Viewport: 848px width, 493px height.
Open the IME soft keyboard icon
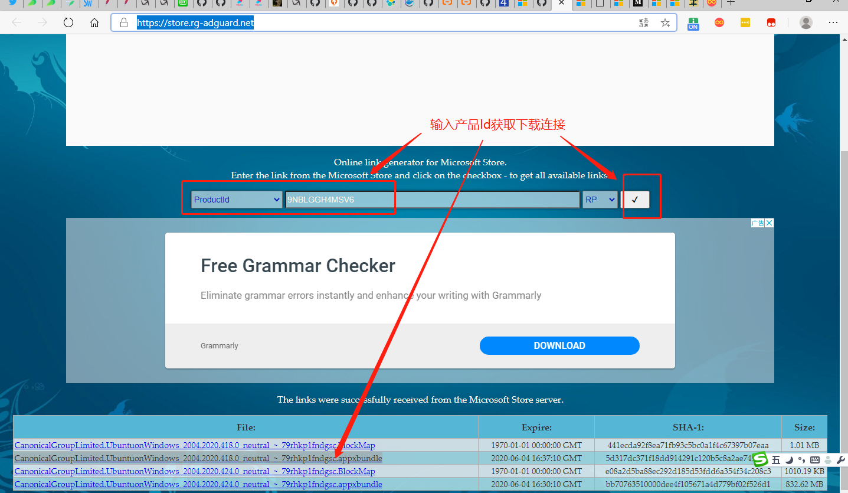point(815,459)
